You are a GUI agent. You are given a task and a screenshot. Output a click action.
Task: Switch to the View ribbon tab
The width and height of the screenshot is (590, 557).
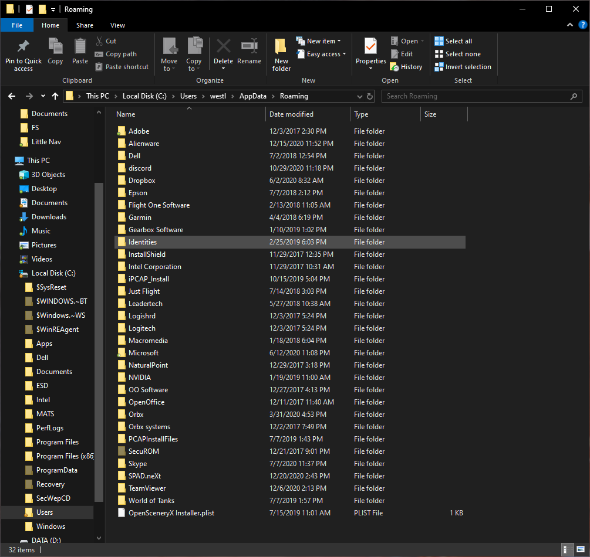[117, 25]
